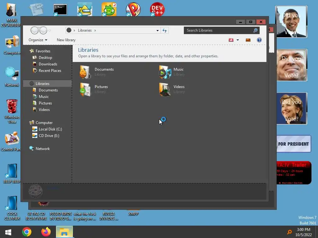The height and width of the screenshot is (238, 318).
Task: Click the address bar root location icon
Action: point(69,30)
